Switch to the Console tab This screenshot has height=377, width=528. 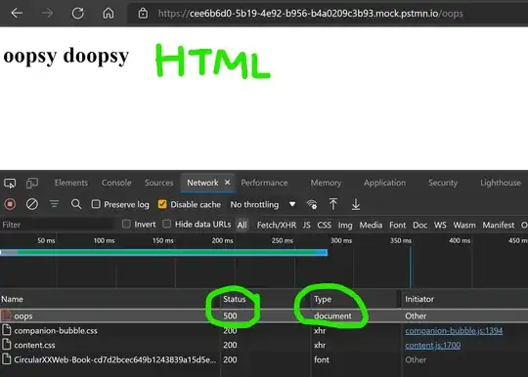coord(116,183)
